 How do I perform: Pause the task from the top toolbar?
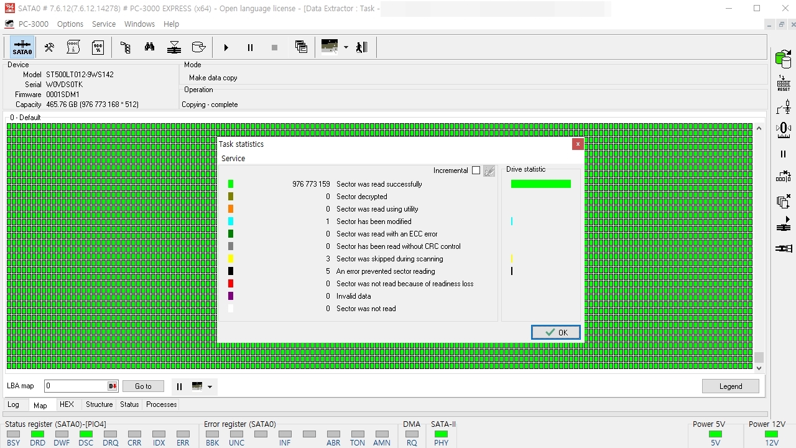(250, 47)
